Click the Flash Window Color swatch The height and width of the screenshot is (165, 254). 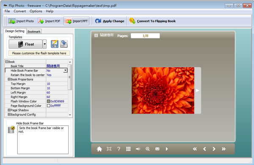48,101
